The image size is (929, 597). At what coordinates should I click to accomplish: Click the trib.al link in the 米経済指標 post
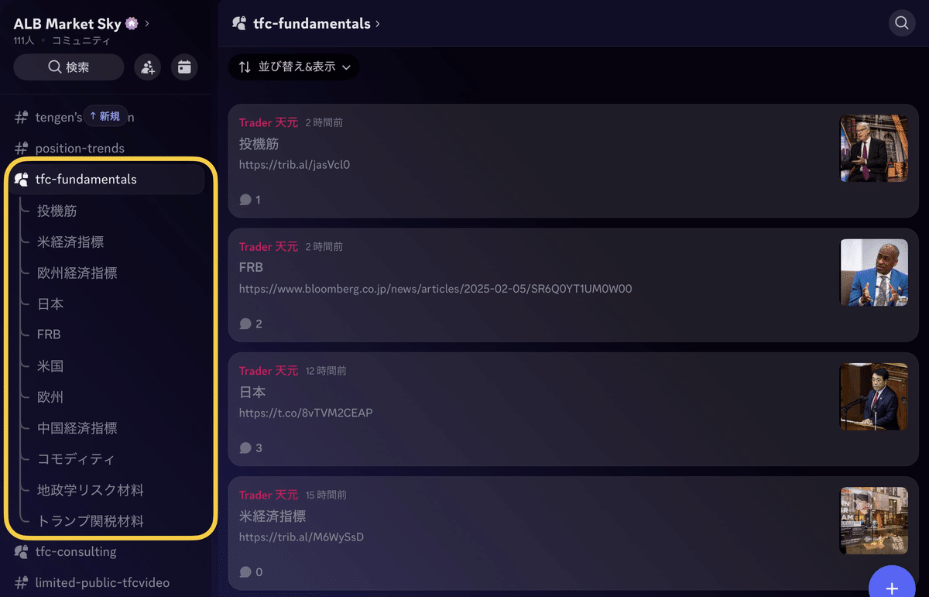click(x=302, y=537)
